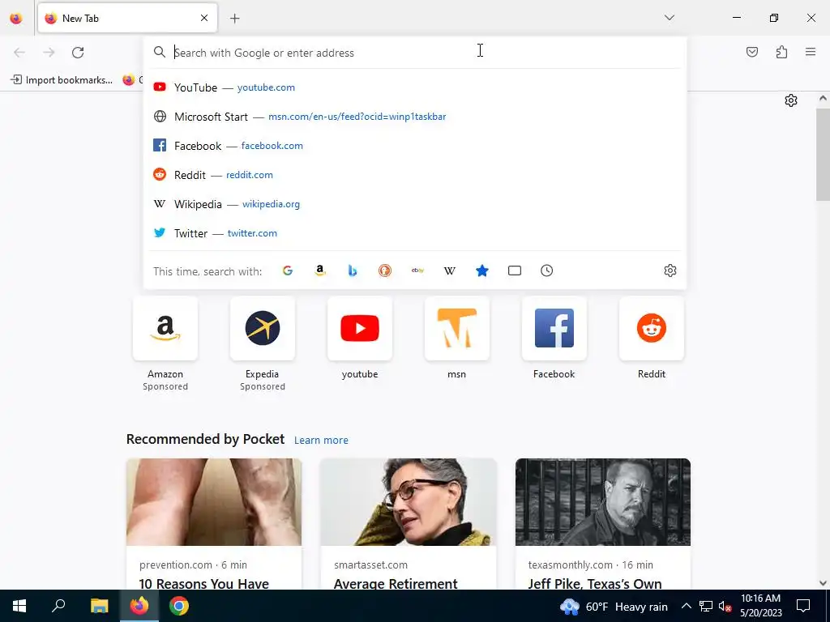The image size is (830, 622).
Task: Open the notification center icon
Action: [803, 606]
